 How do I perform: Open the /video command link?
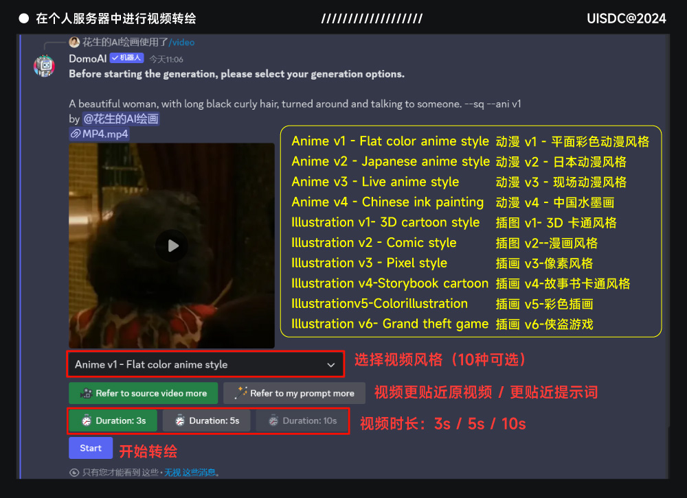181,43
